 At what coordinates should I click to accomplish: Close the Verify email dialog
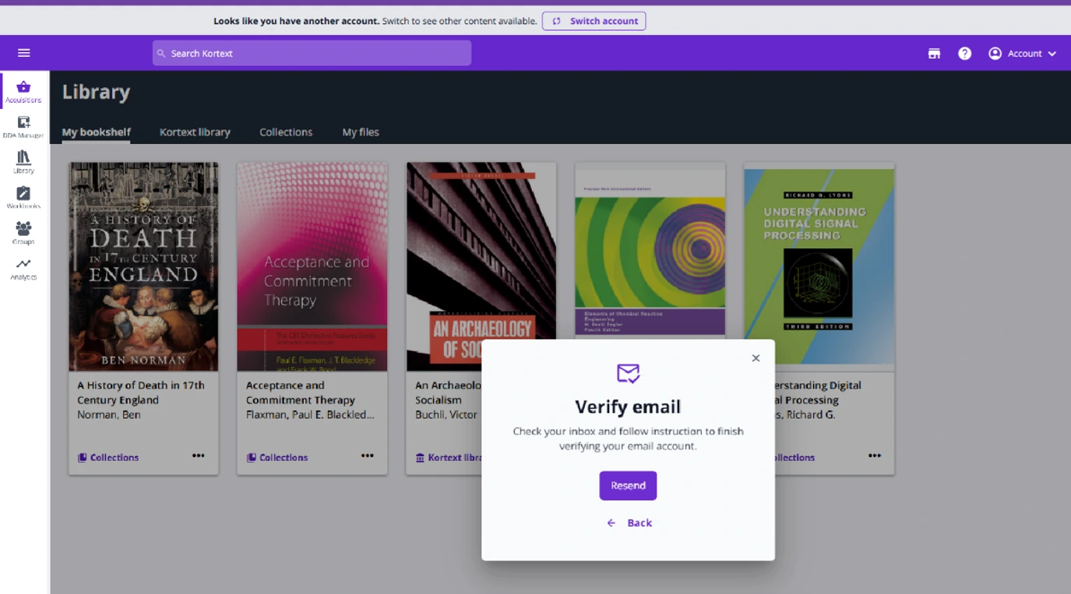tap(756, 358)
